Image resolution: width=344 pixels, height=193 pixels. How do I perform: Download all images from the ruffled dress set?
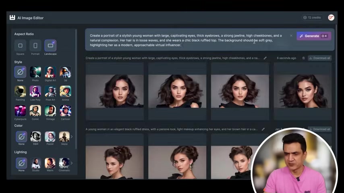320,129
